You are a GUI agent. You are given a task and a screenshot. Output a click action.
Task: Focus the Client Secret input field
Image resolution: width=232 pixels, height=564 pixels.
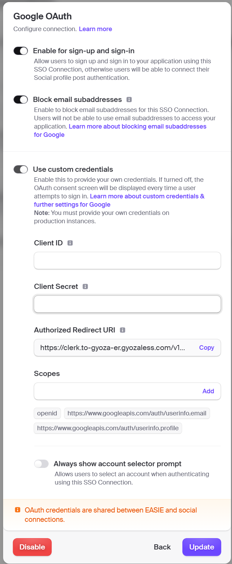click(x=127, y=304)
